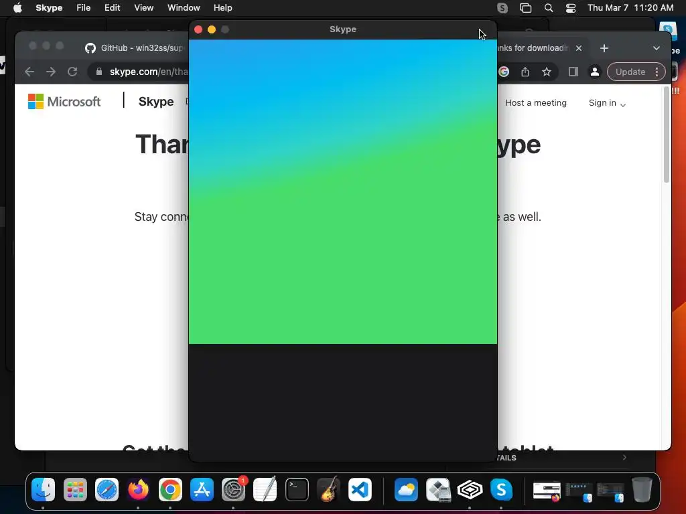The width and height of the screenshot is (686, 514).
Task: Open the Trash in the dock
Action: pyautogui.click(x=642, y=489)
